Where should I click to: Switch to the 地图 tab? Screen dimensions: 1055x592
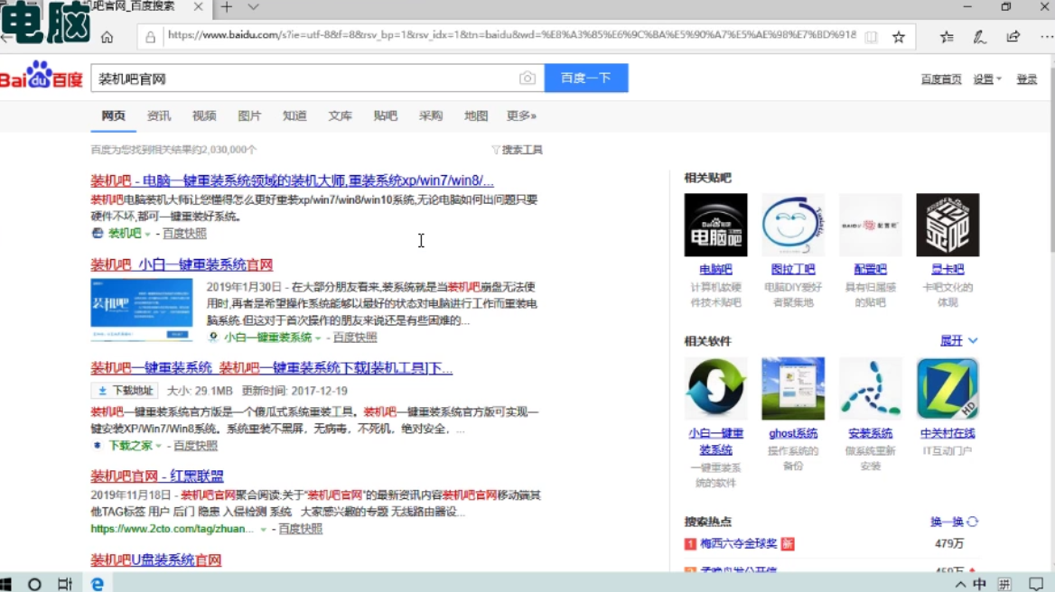click(476, 116)
